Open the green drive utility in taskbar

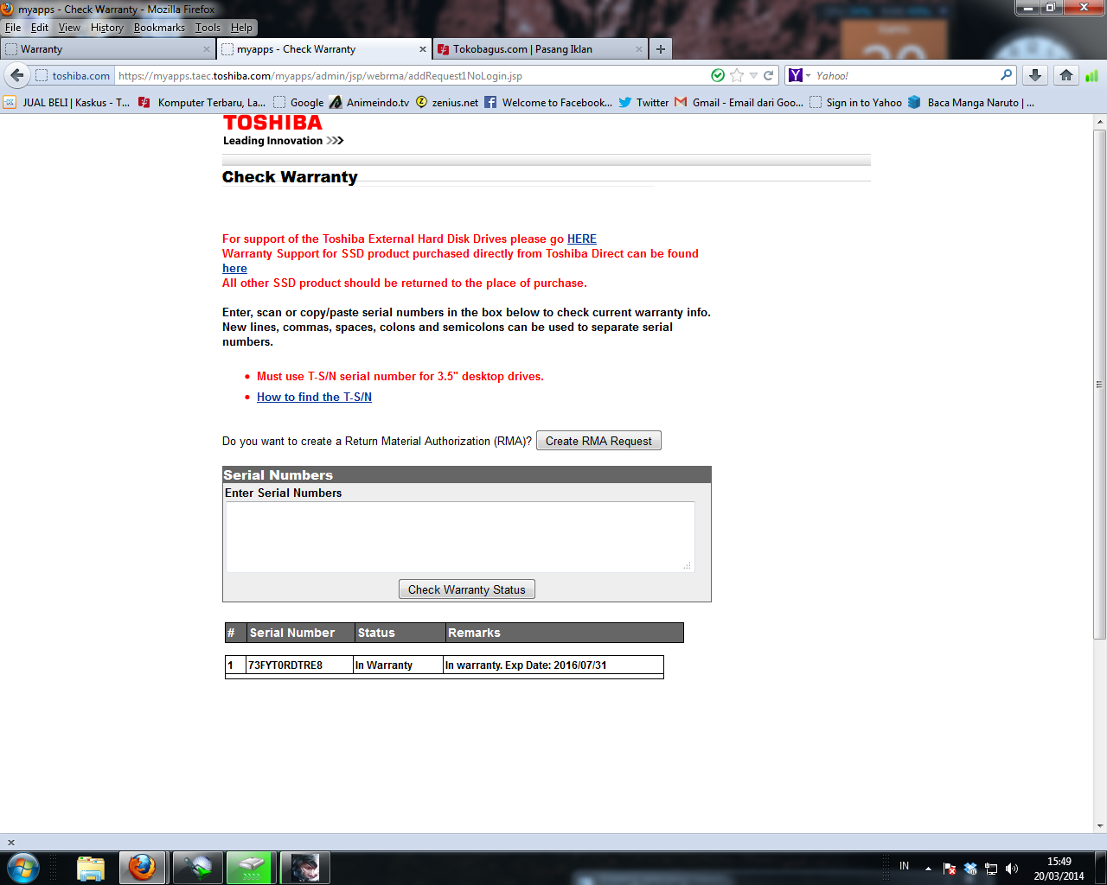tap(251, 868)
